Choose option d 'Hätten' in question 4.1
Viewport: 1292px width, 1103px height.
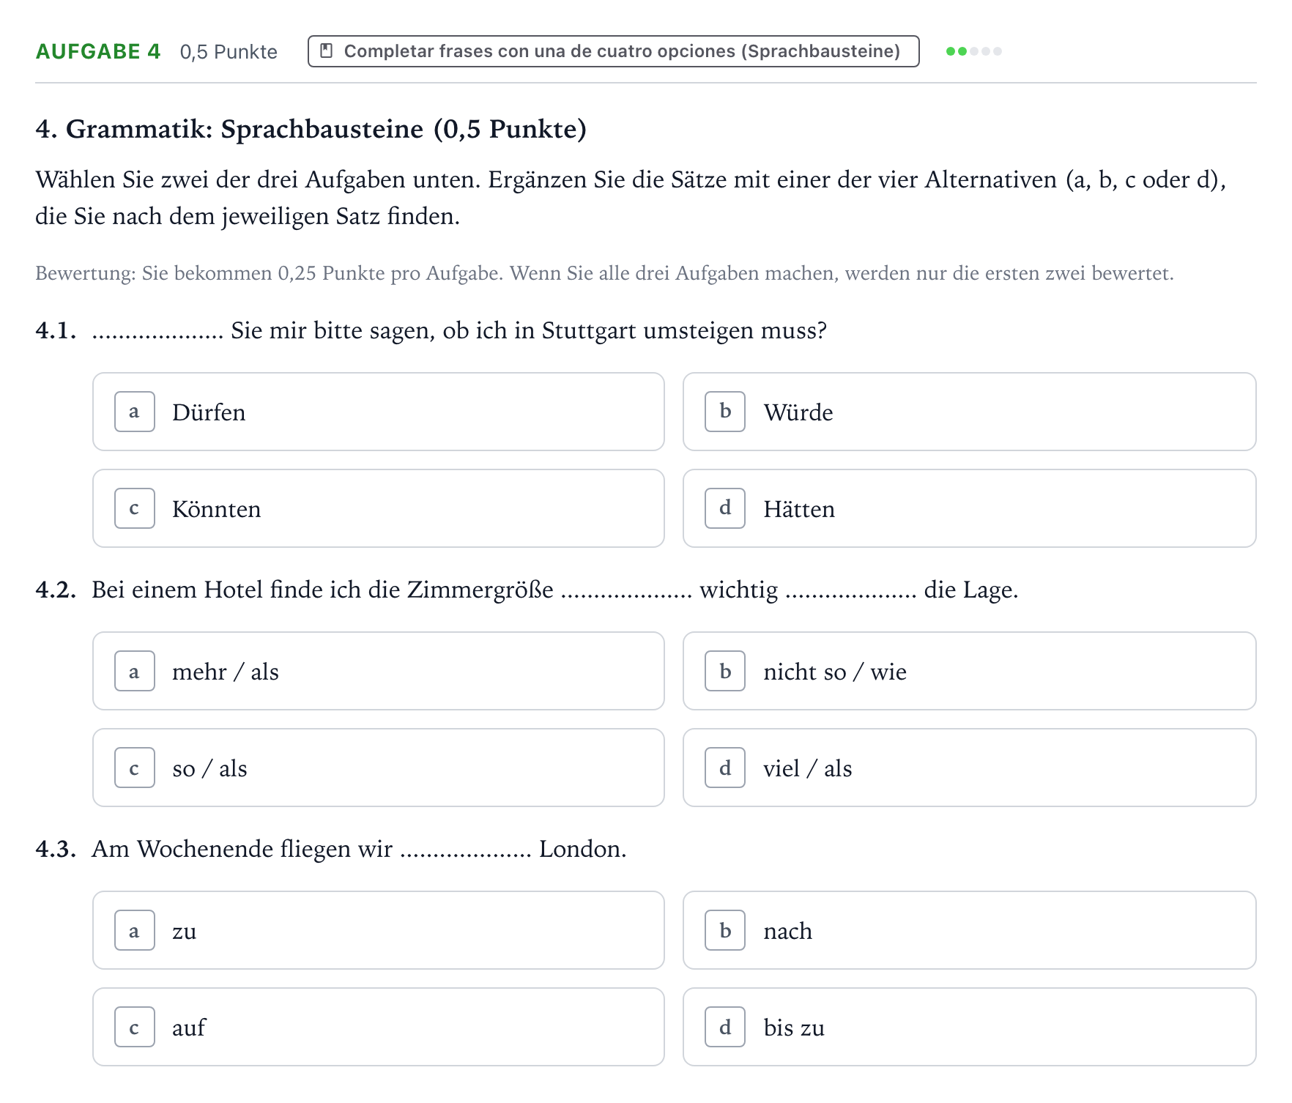tap(970, 508)
